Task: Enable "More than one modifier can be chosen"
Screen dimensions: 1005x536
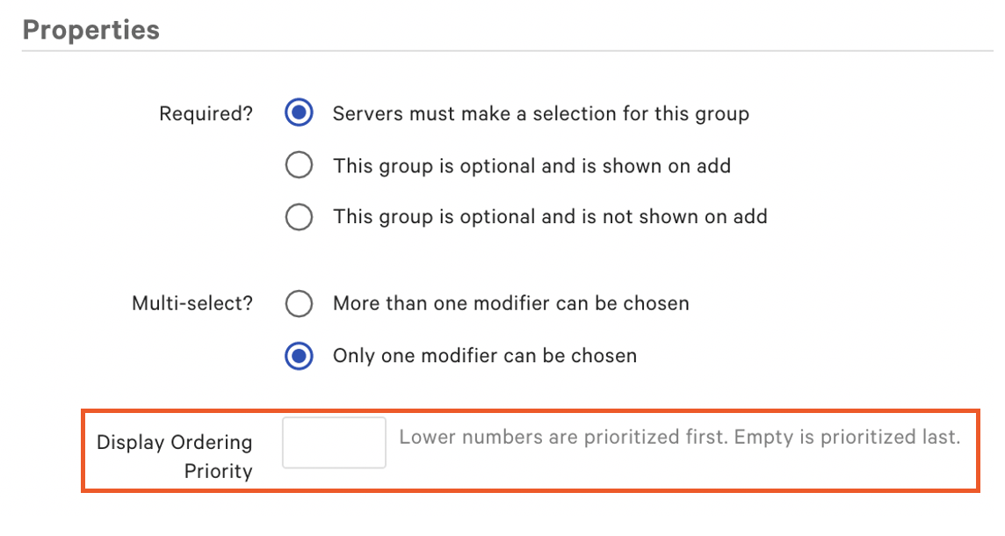Action: (299, 304)
